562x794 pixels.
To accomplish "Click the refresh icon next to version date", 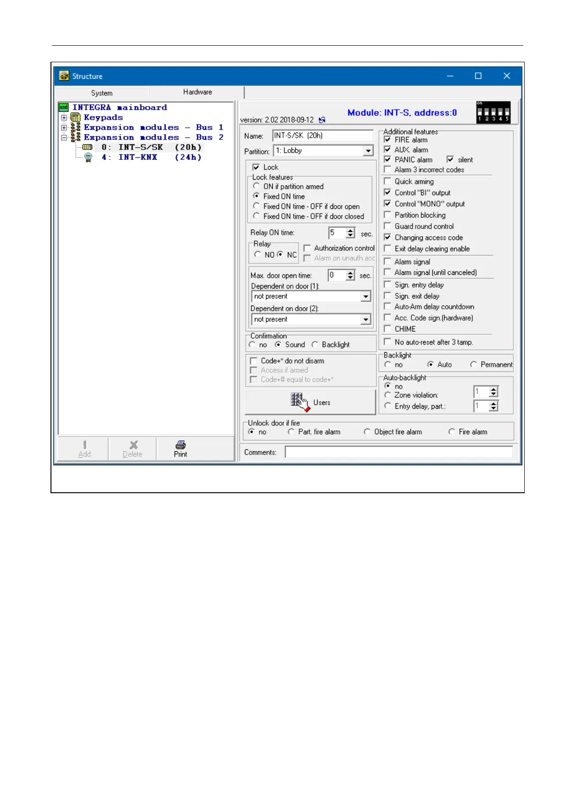I will (322, 120).
